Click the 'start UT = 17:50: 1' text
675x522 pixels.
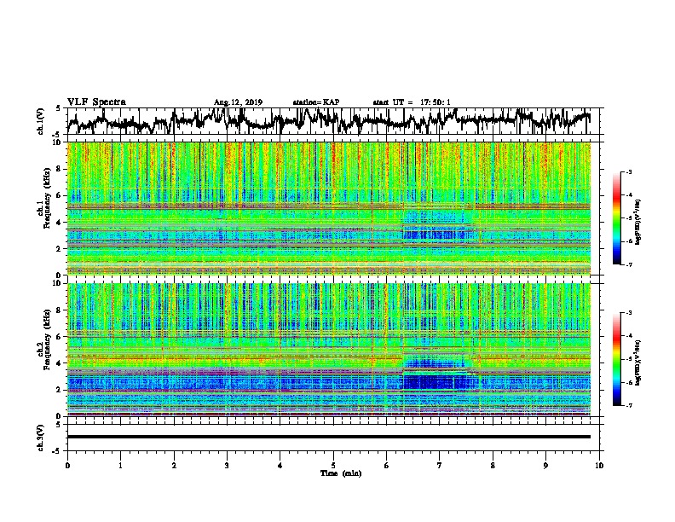tap(412, 102)
